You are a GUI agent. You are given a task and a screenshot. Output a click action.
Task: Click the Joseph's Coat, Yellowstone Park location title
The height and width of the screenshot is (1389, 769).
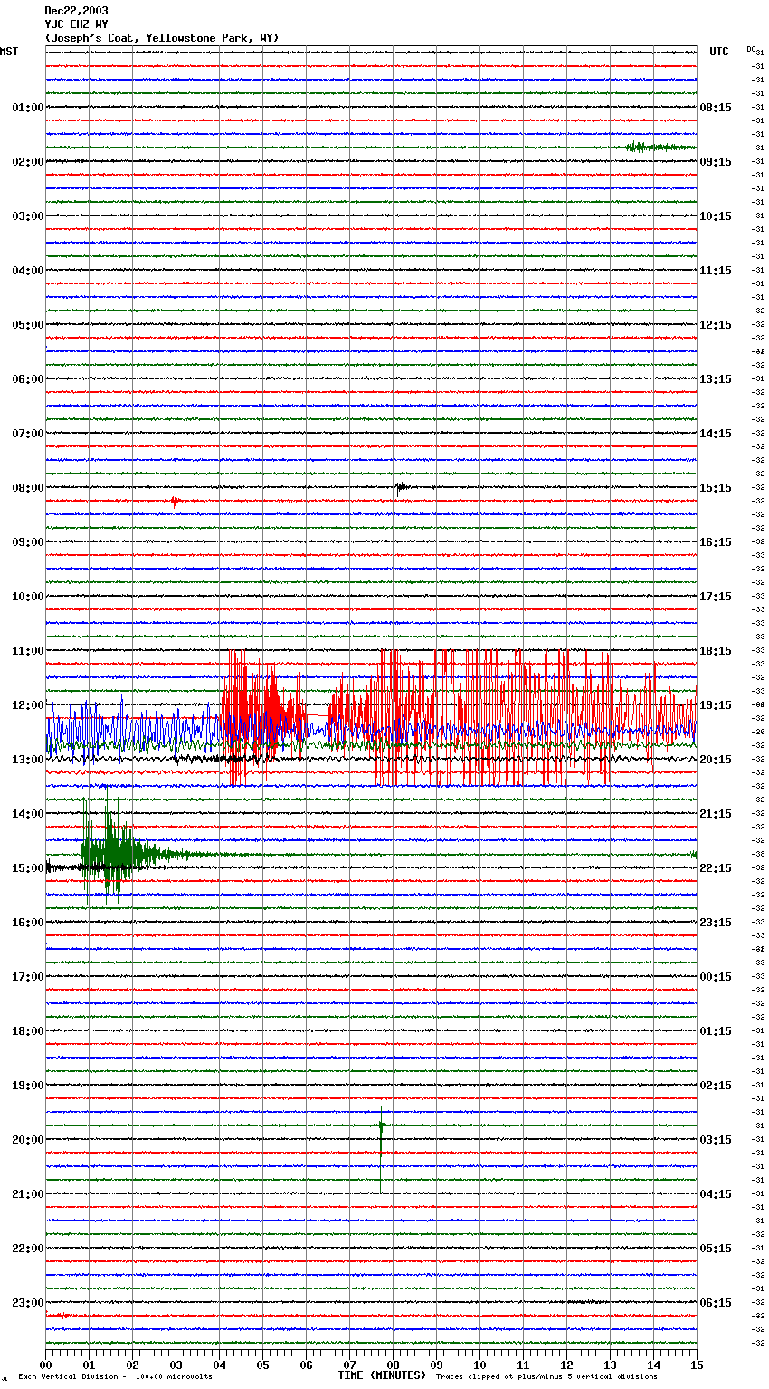[162, 38]
